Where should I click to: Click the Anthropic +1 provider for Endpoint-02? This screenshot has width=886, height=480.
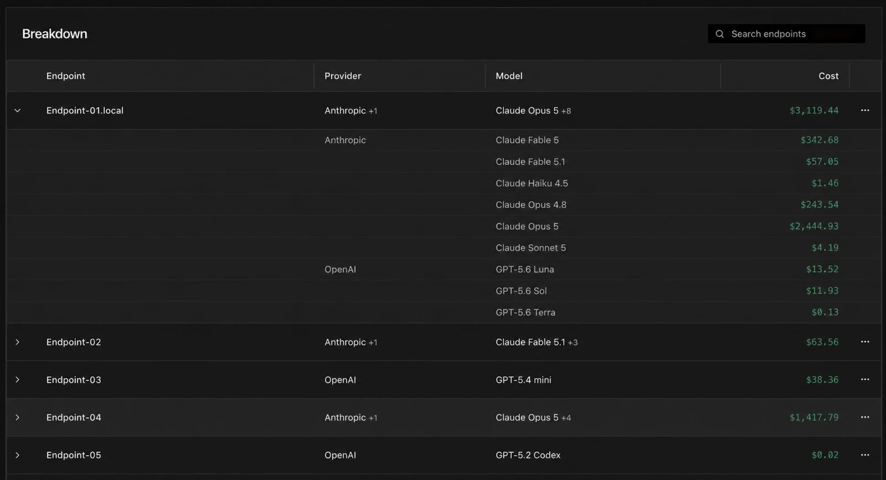(351, 342)
